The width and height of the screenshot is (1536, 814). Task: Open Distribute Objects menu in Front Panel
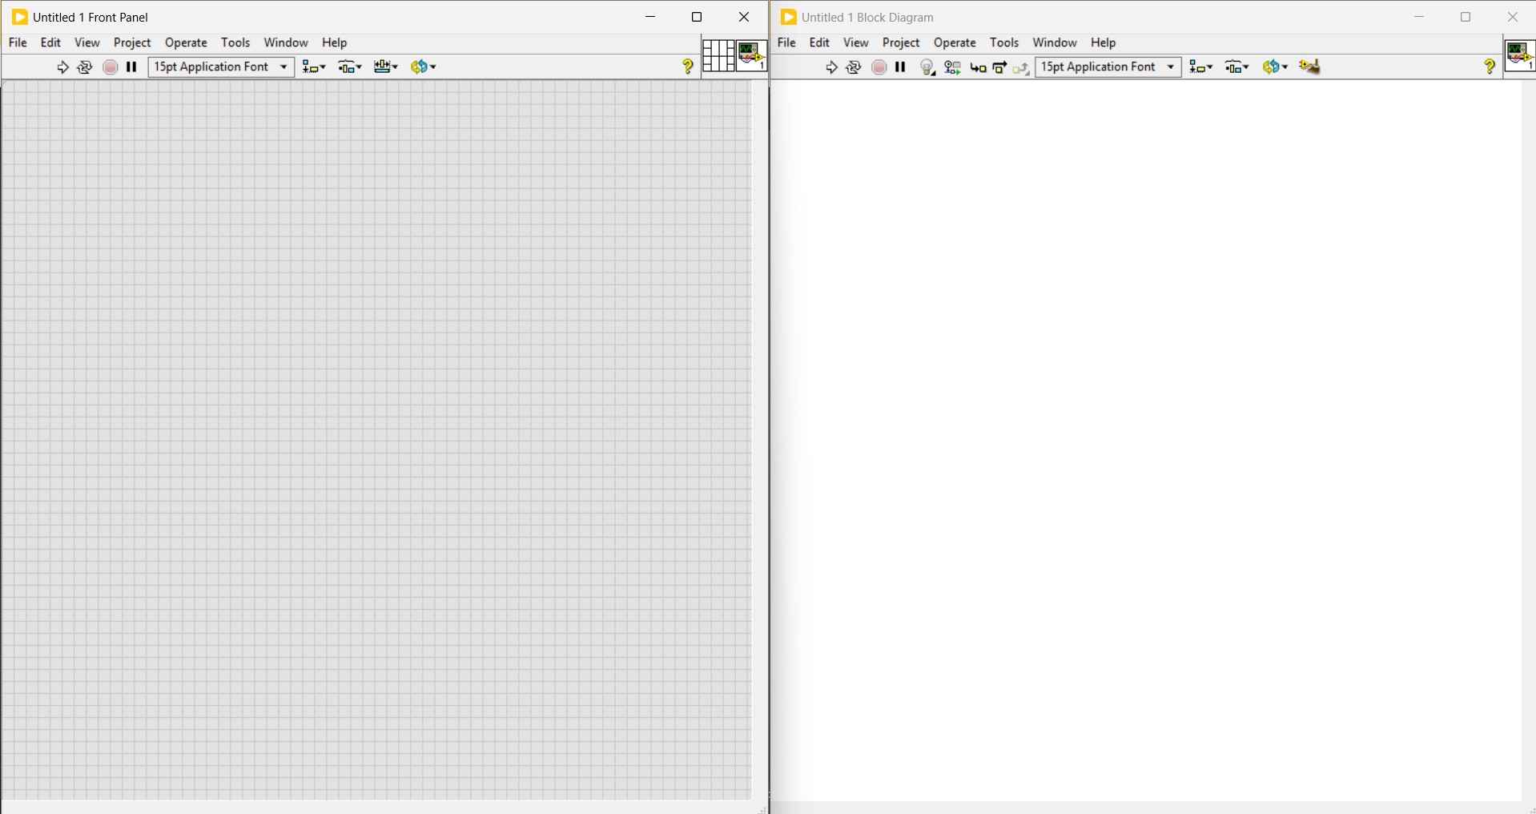(x=350, y=67)
